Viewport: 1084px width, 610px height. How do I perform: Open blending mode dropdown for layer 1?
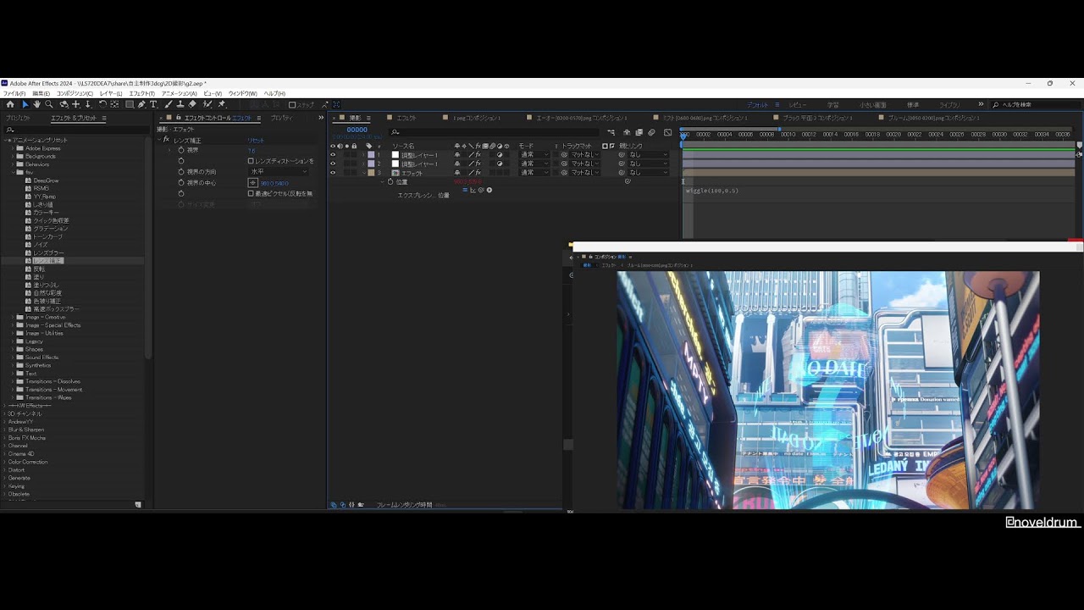534,155
